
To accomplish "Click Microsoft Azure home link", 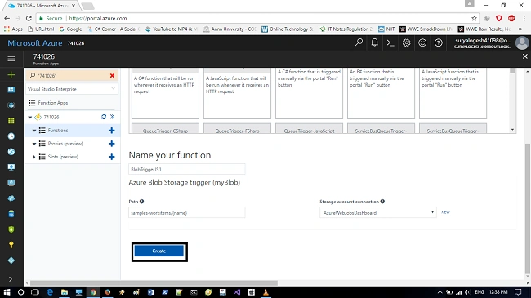I will click(x=35, y=43).
